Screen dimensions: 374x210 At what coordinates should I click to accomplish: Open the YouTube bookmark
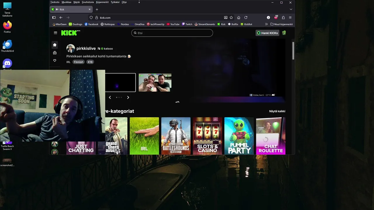[173, 24]
